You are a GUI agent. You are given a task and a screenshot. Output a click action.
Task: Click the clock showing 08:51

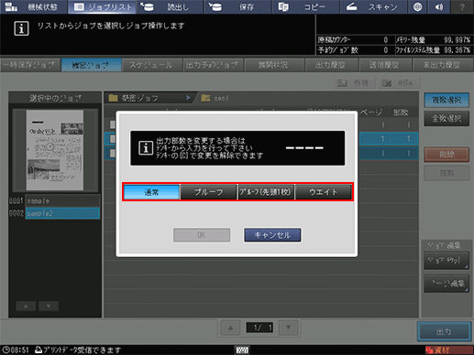pos(16,350)
